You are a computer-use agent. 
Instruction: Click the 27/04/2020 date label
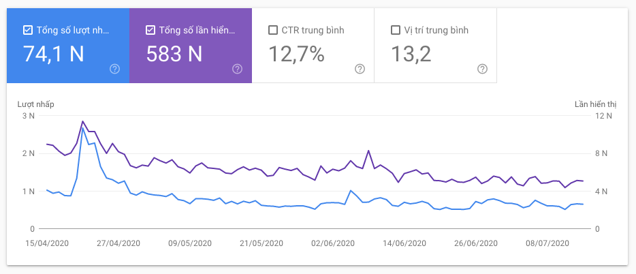pos(118,243)
